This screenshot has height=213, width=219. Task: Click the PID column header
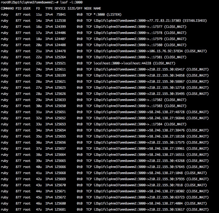point(19,8)
